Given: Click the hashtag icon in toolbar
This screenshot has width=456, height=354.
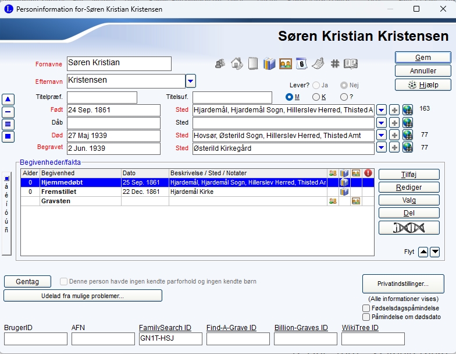Looking at the screenshot, I should [335, 63].
